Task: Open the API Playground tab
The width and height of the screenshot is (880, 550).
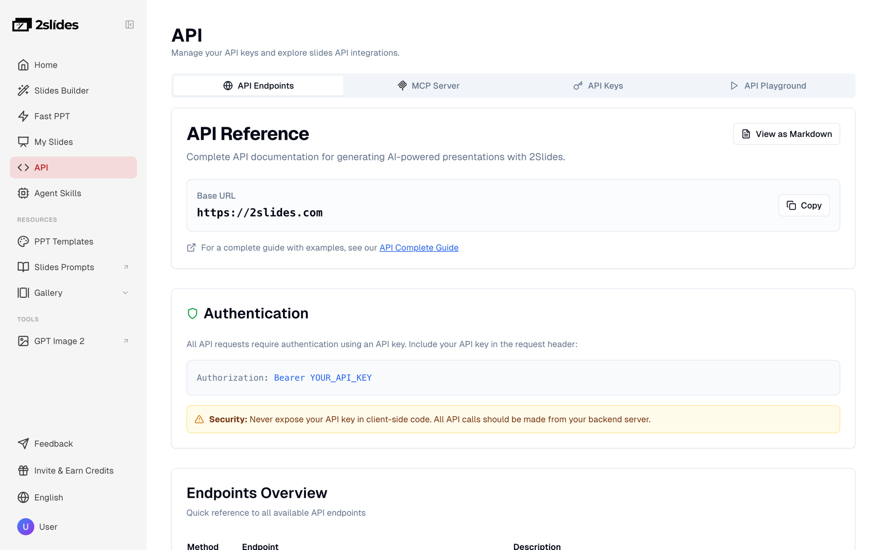Action: click(768, 86)
